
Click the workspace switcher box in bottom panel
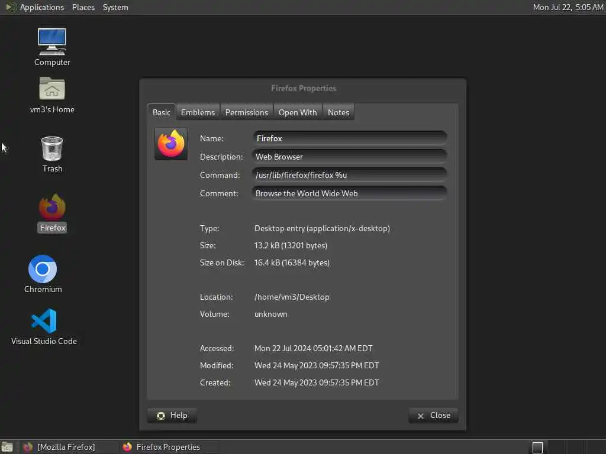[537, 447]
